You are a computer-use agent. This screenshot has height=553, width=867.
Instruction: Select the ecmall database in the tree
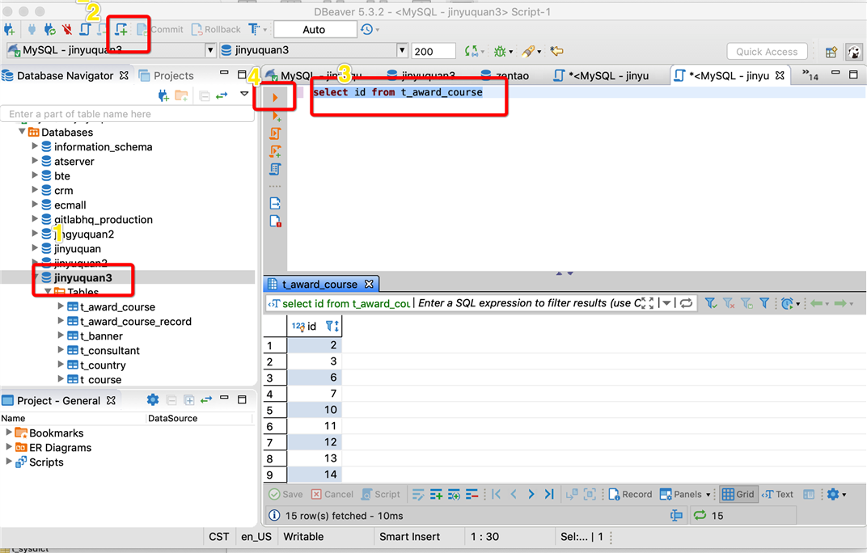(x=70, y=205)
